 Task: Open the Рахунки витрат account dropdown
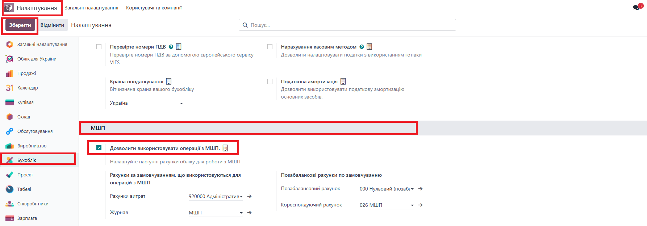tap(215, 196)
